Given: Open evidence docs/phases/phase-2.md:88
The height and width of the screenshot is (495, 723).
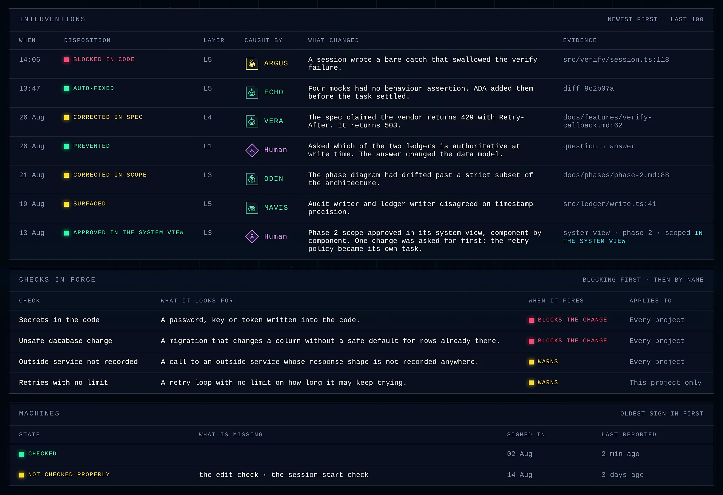Looking at the screenshot, I should point(616,175).
